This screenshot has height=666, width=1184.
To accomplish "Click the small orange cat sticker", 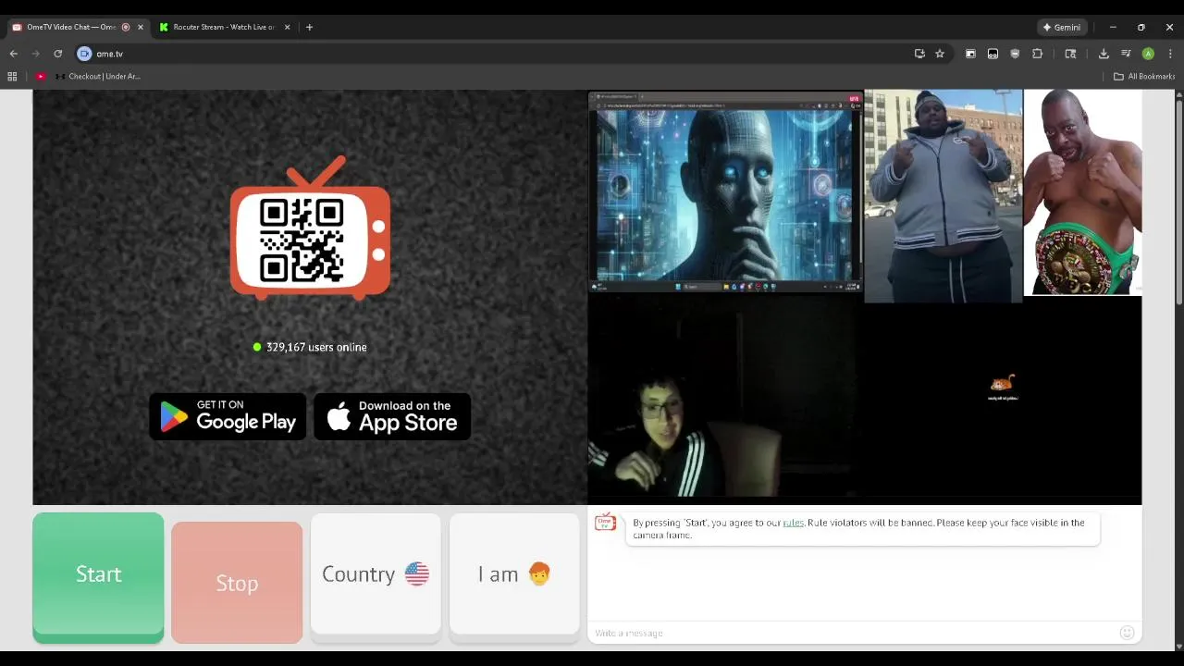I will click(x=1003, y=382).
